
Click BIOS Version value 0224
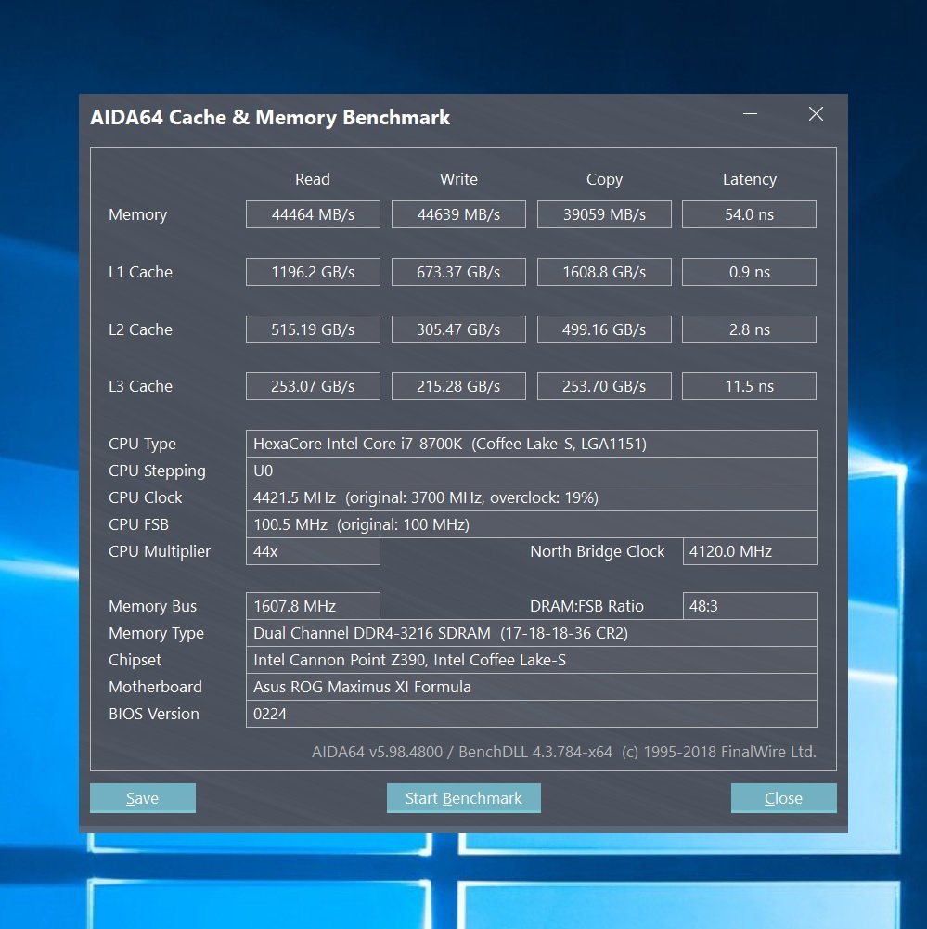(x=532, y=714)
